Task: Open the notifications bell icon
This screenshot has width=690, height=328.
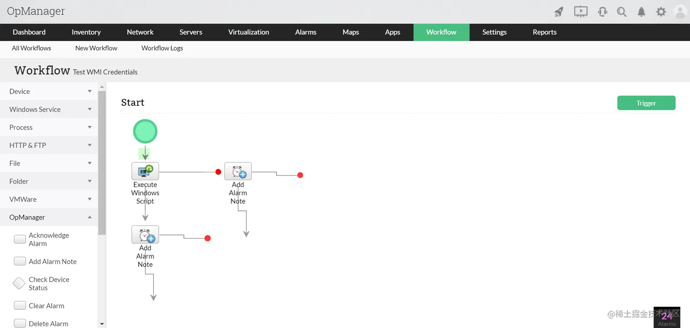Action: 641,12
